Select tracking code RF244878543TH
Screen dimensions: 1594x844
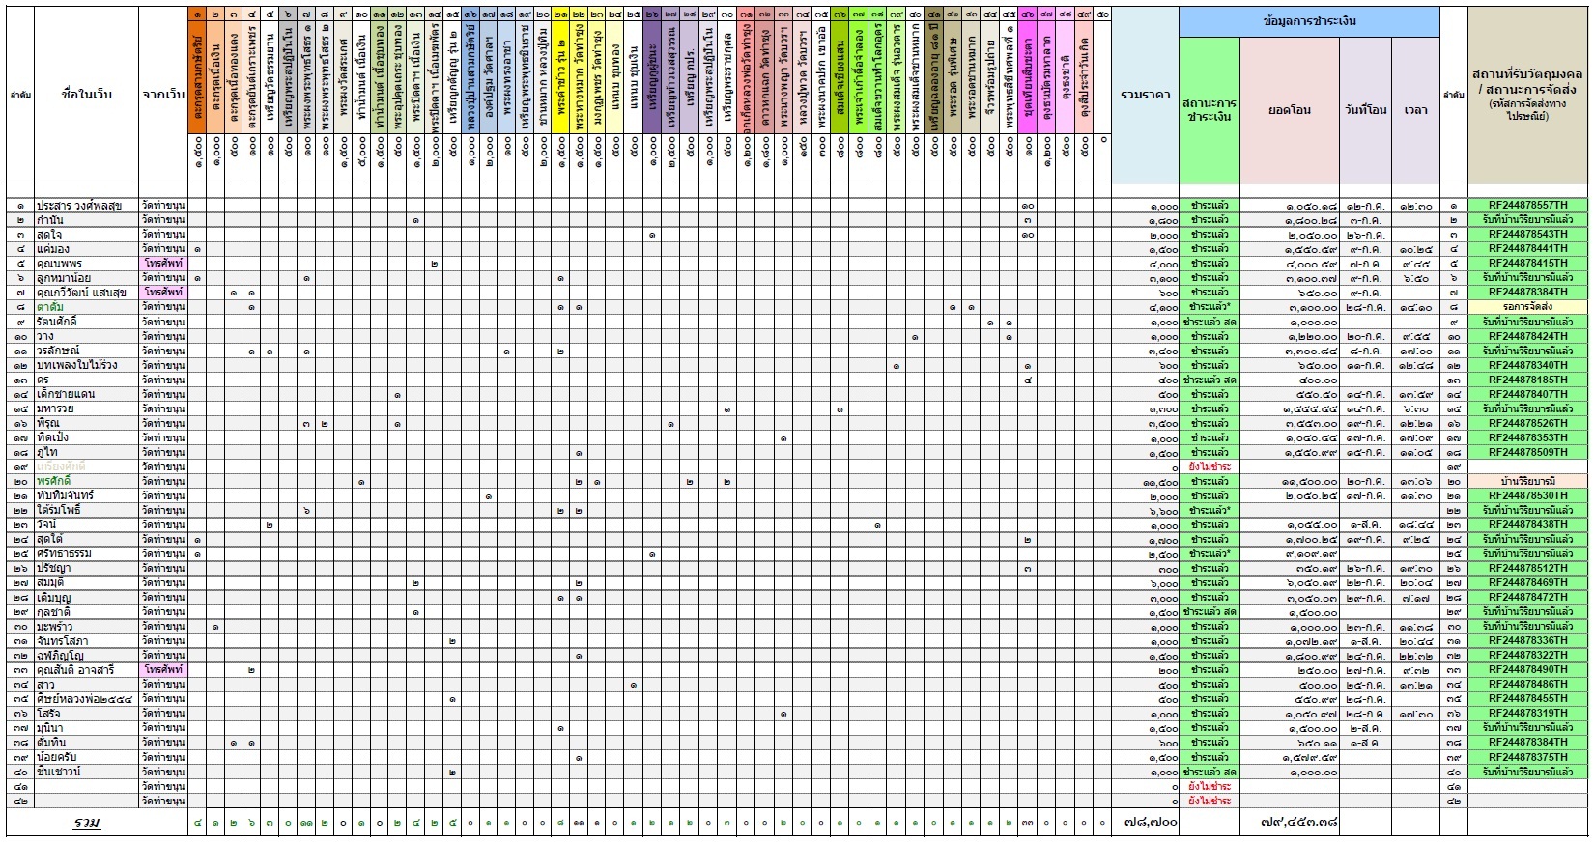[x=1527, y=235]
